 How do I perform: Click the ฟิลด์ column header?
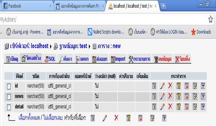(19, 76)
